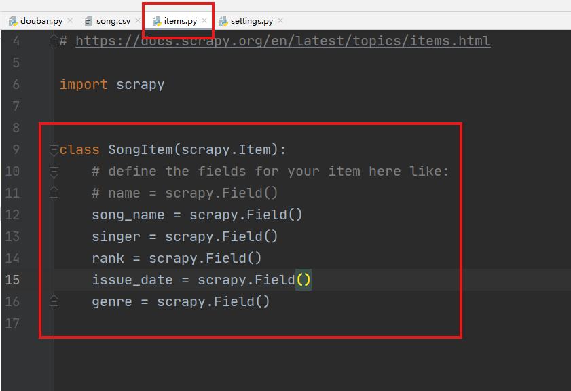Select the song.csv tab
Screen dimensions: 571x391
click(x=113, y=21)
